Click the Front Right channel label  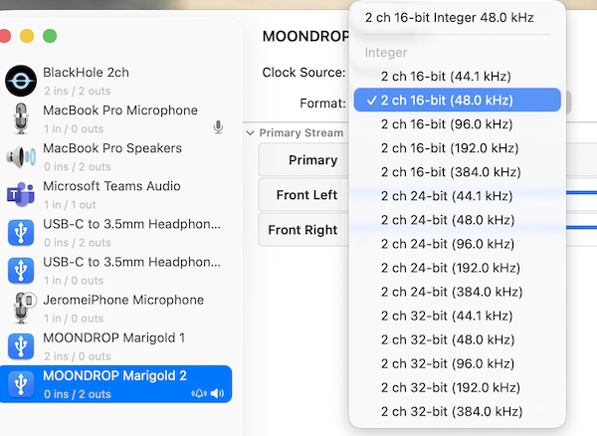pyautogui.click(x=302, y=230)
